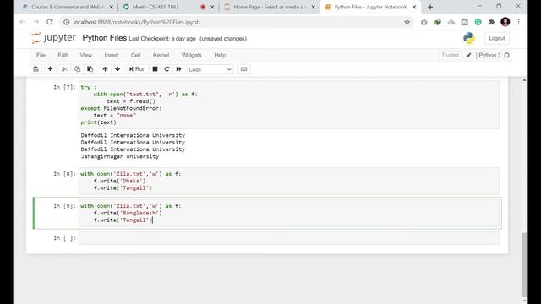Move the selected cell up with the up arrow
The width and height of the screenshot is (541, 304).
(x=105, y=69)
